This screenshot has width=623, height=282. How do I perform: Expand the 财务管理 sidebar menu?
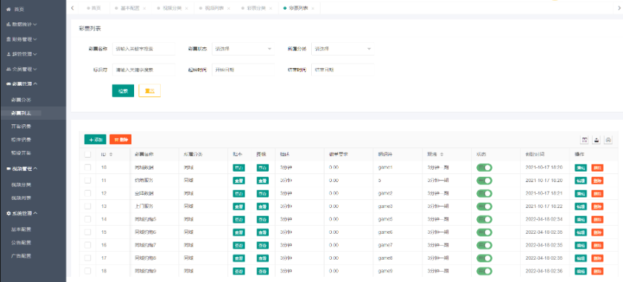[x=33, y=39]
